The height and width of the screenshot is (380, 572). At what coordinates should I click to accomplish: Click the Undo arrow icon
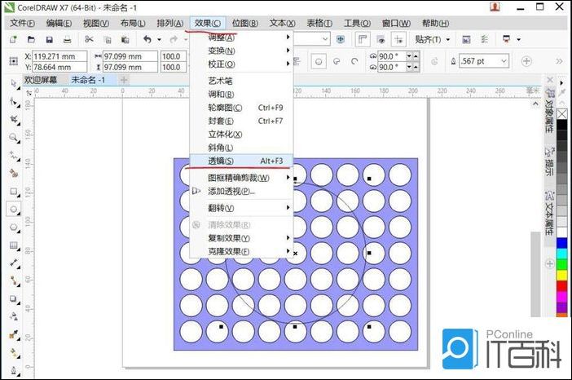[147, 39]
